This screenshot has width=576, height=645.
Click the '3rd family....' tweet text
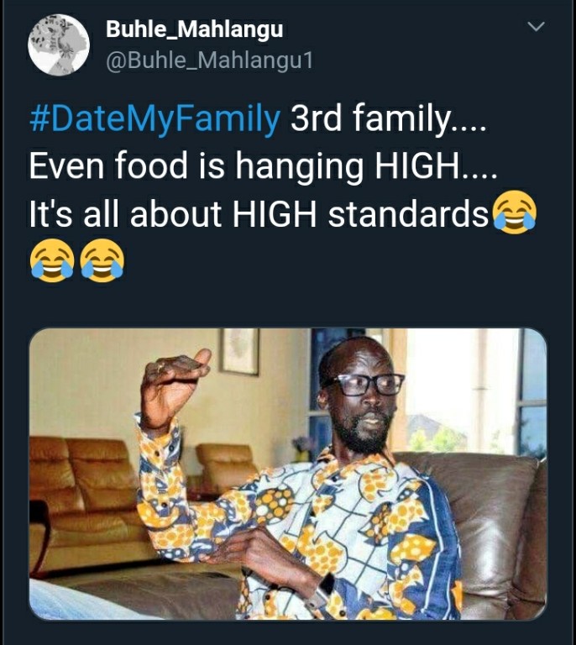tap(389, 120)
